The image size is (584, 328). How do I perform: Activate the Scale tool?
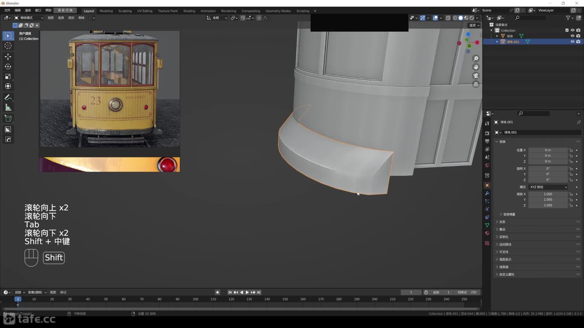click(x=8, y=77)
